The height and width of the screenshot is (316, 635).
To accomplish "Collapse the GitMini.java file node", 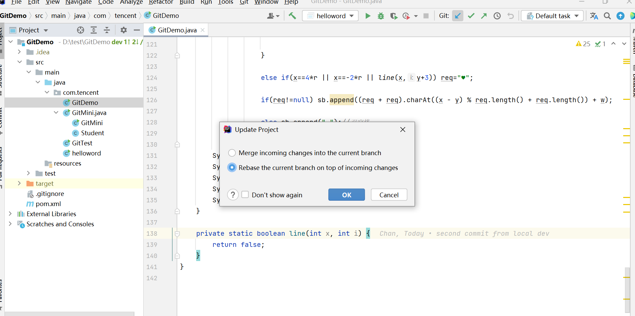I will pos(56,113).
